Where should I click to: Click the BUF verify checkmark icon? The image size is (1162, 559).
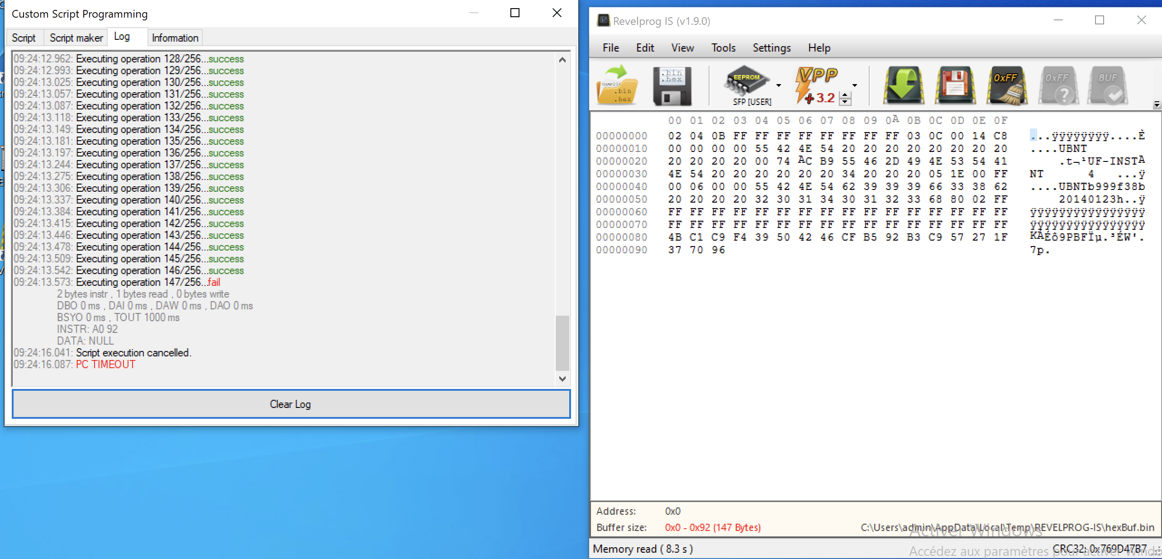(x=1108, y=86)
